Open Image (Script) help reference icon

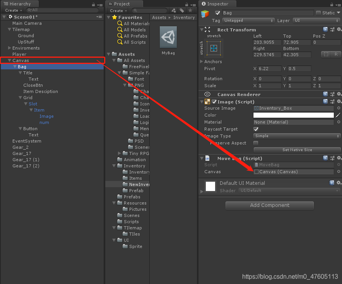coord(325,102)
